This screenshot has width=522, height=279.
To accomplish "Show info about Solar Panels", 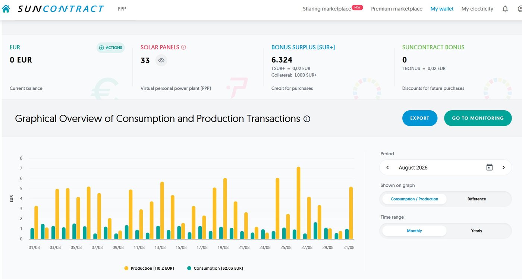I will (183, 47).
